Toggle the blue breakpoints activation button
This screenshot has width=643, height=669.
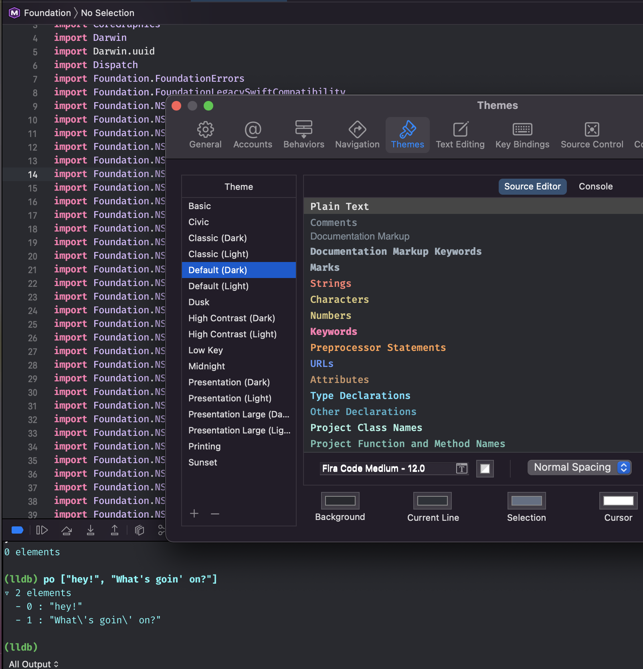[x=17, y=530]
